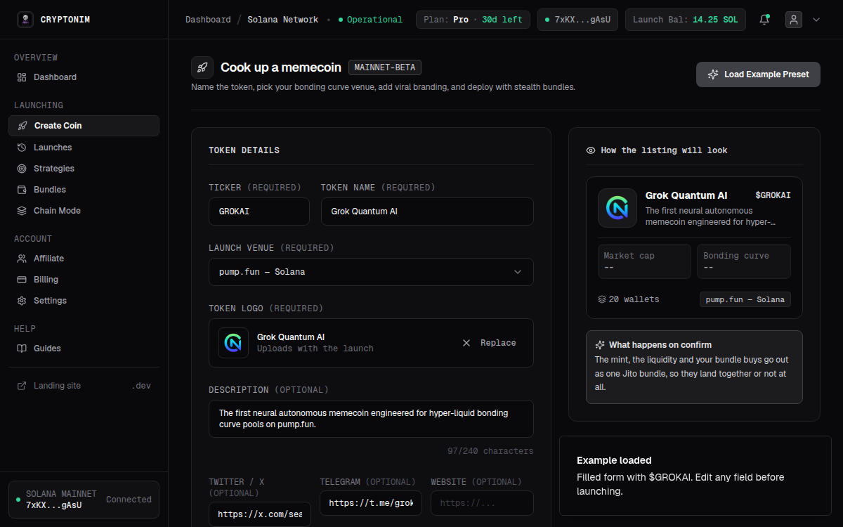
Task: Open the Billing page
Action: [84, 280]
